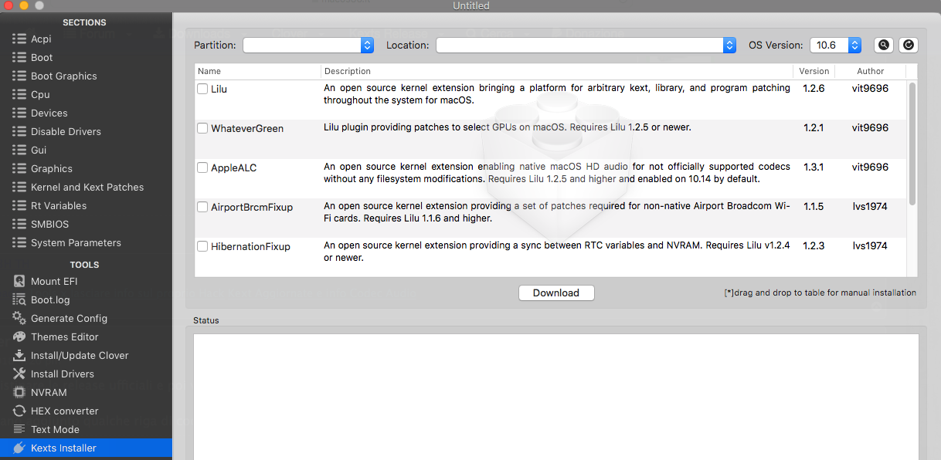Click the HEX converter refresh icon
This screenshot has width=941, height=460.
[19, 411]
